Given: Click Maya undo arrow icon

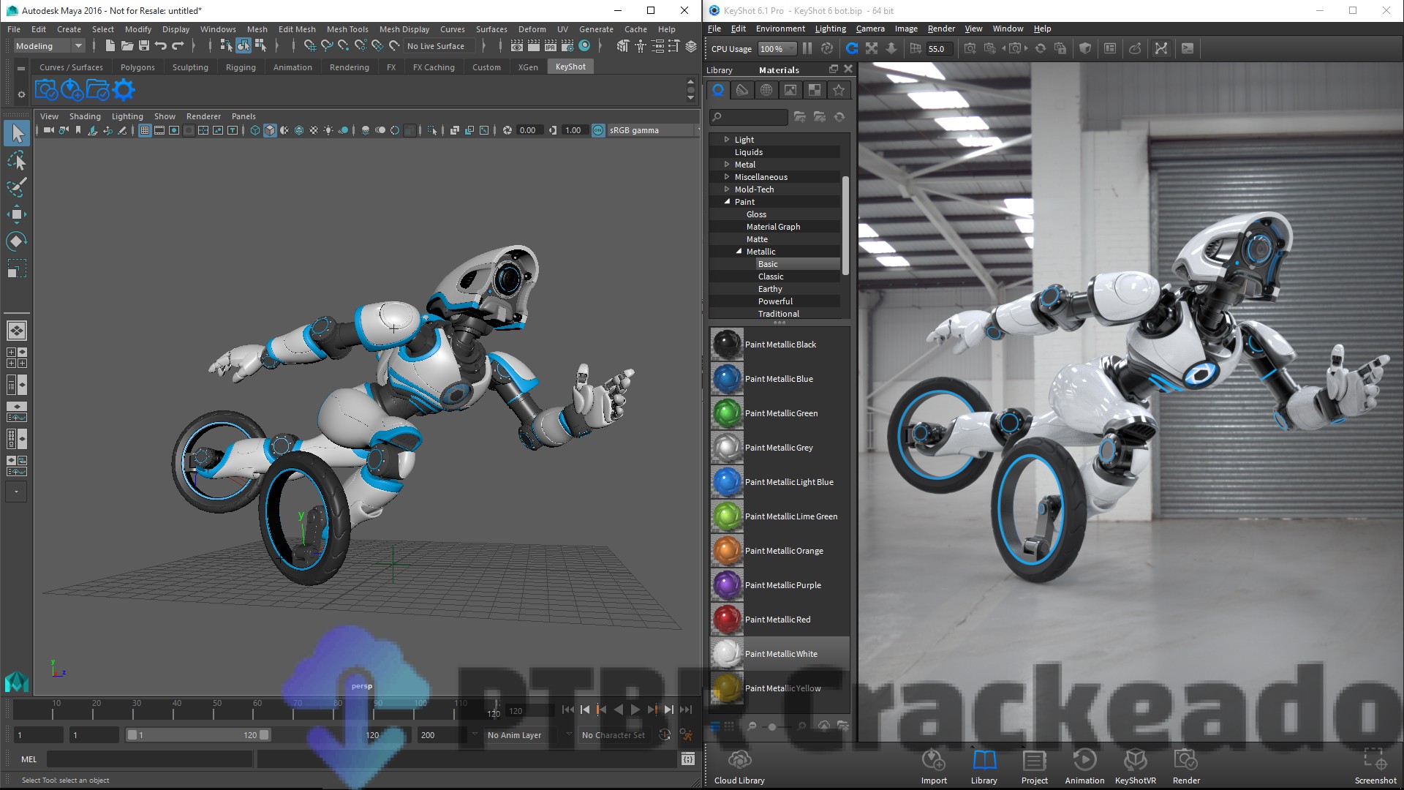Looking at the screenshot, I should pos(160,46).
